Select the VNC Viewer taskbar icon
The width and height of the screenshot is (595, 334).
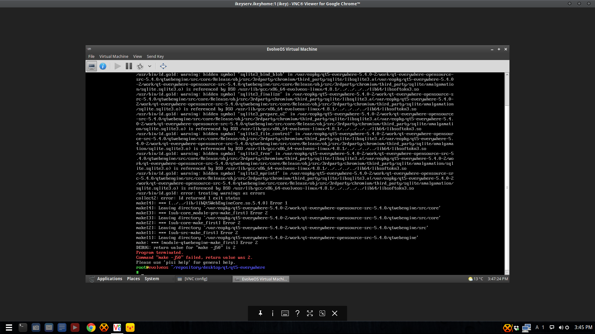pyautogui.click(x=117, y=328)
